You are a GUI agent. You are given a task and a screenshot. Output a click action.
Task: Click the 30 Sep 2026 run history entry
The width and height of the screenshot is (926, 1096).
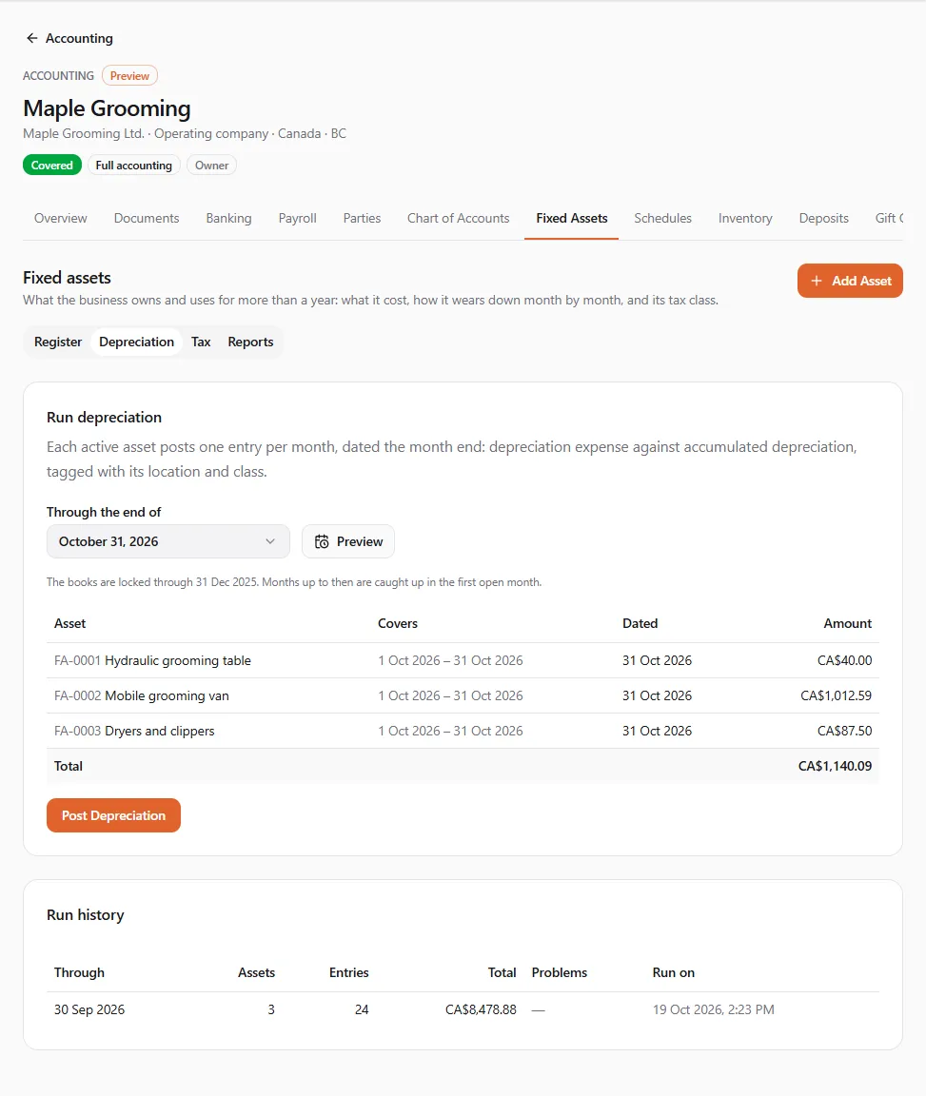click(x=463, y=1009)
